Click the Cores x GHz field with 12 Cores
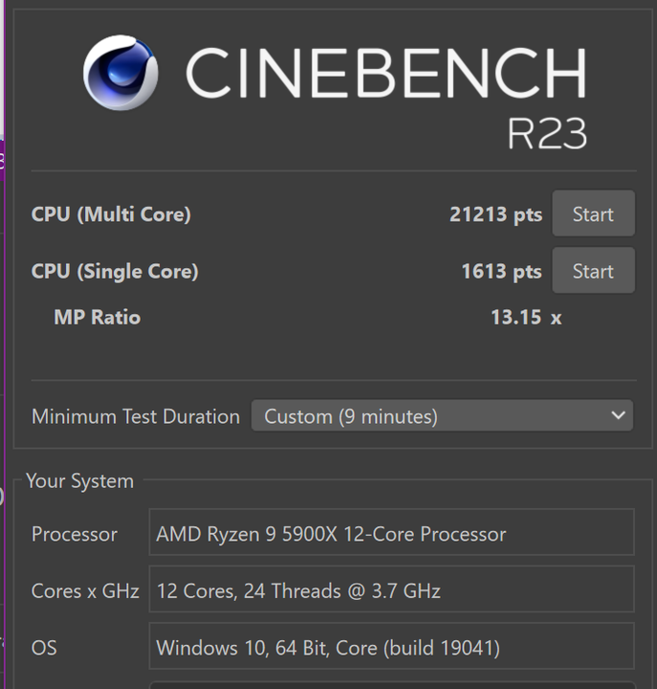The width and height of the screenshot is (657, 689). [x=391, y=589]
